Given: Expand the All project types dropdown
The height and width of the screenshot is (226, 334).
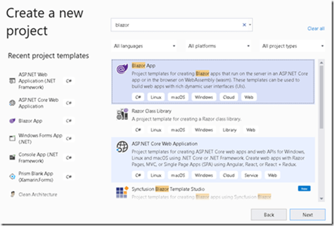Looking at the screenshot, I should 293,46.
